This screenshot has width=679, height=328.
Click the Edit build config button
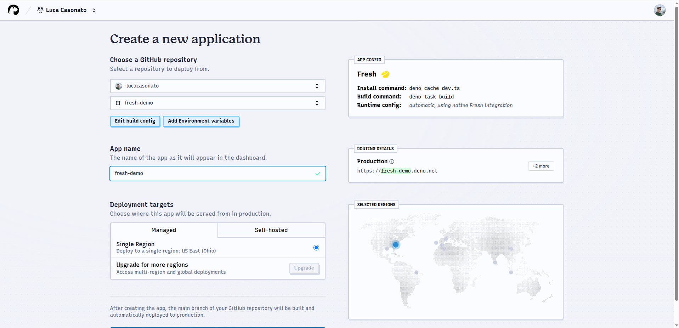click(x=135, y=121)
